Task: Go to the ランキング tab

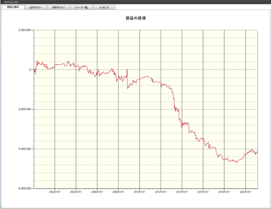Action: pyautogui.click(x=104, y=8)
